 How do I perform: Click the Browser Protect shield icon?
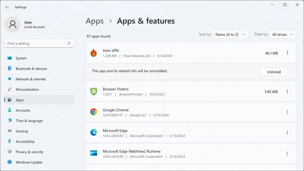[x=94, y=91]
